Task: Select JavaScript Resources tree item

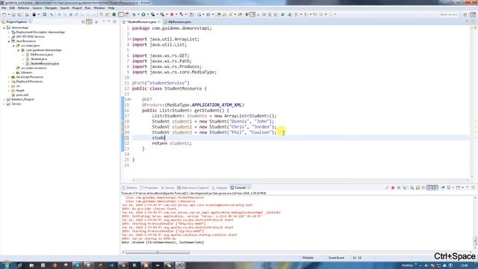Action: coord(30,77)
